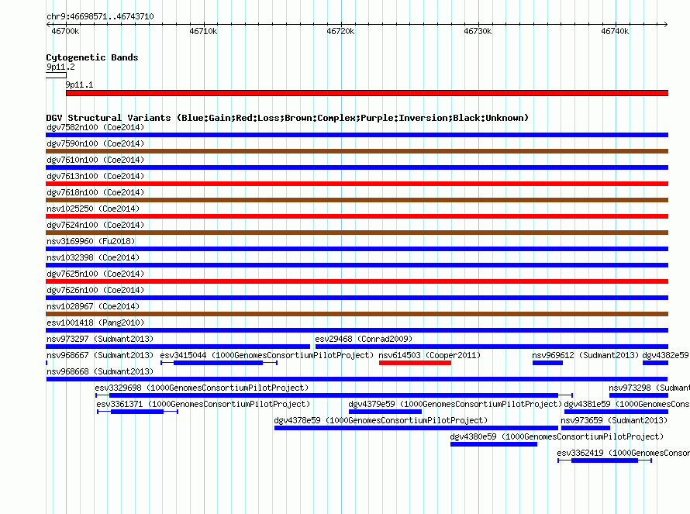This screenshot has height=514, width=690.
Task: Click the blue bar under dgv7582n100
Action: (357, 135)
